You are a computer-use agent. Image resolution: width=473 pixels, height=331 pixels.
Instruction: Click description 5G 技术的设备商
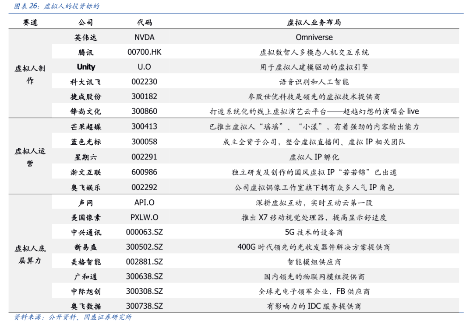(x=314, y=232)
